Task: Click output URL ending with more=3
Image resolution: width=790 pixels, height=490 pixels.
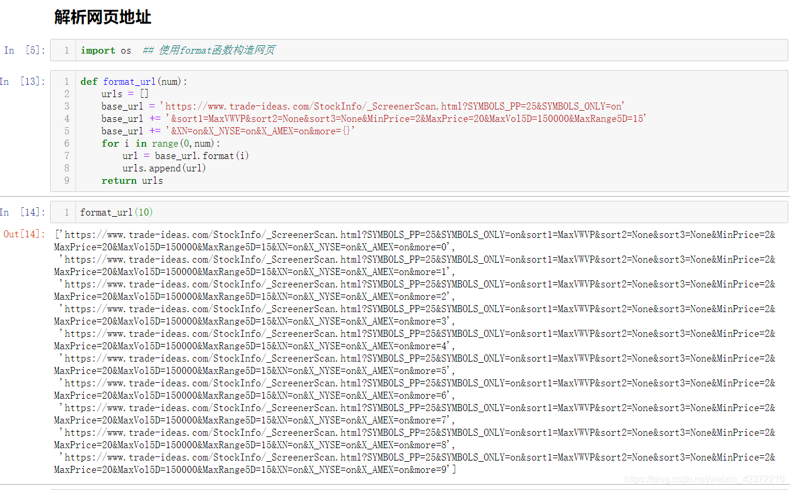Action: [x=415, y=314]
